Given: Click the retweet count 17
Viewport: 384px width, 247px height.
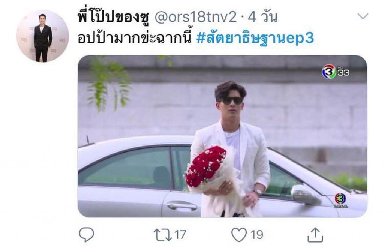Looking at the screenshot, I should 180,235.
